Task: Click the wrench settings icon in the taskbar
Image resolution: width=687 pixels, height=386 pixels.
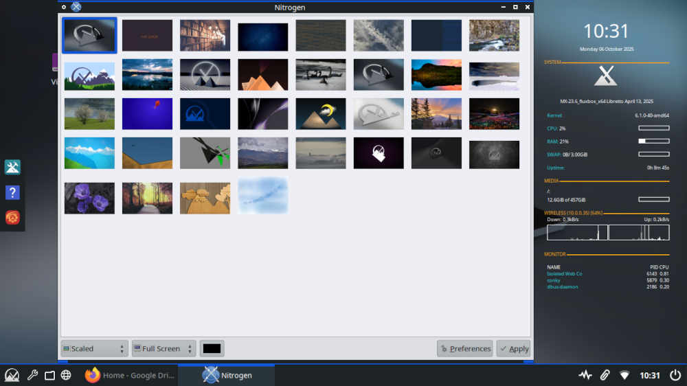Action: [x=32, y=375]
